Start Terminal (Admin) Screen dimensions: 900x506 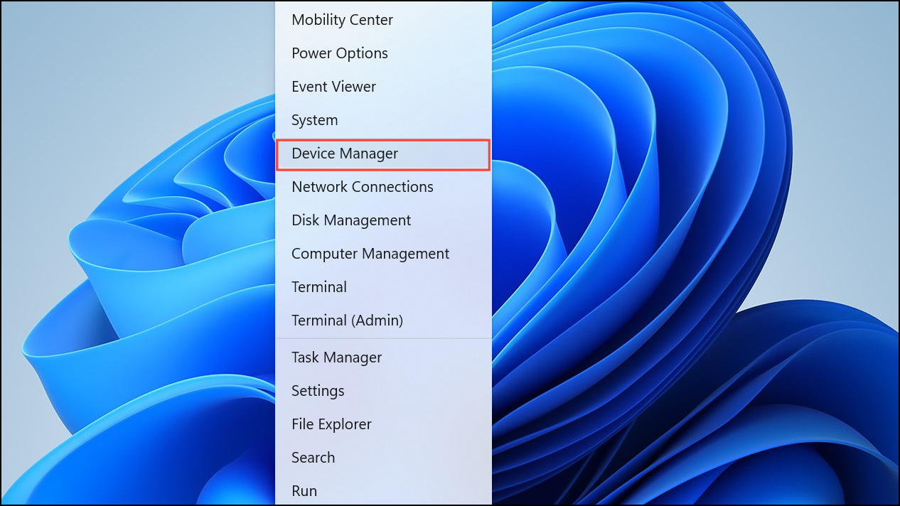(x=383, y=321)
